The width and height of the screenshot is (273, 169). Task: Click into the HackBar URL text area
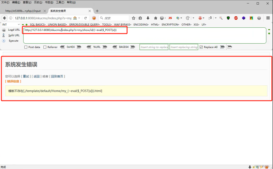point(145,35)
